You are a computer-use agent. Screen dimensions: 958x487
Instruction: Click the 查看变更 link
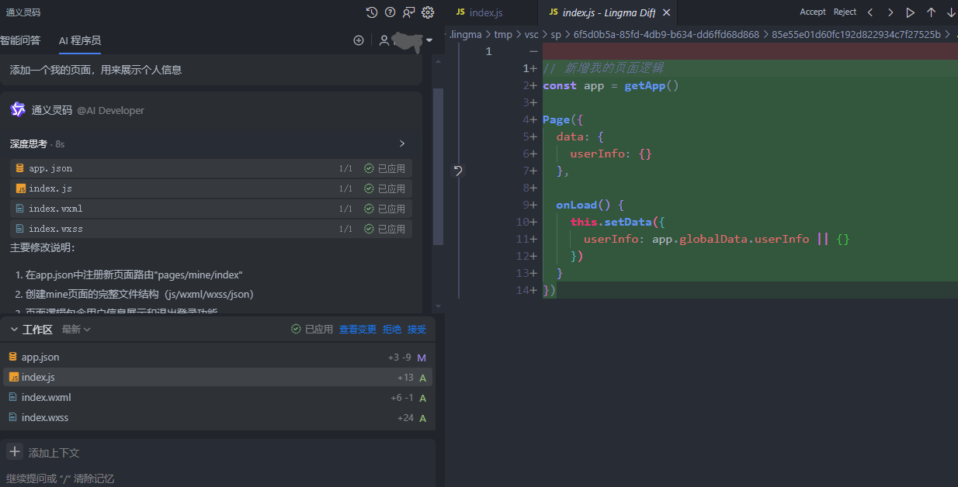tap(358, 330)
